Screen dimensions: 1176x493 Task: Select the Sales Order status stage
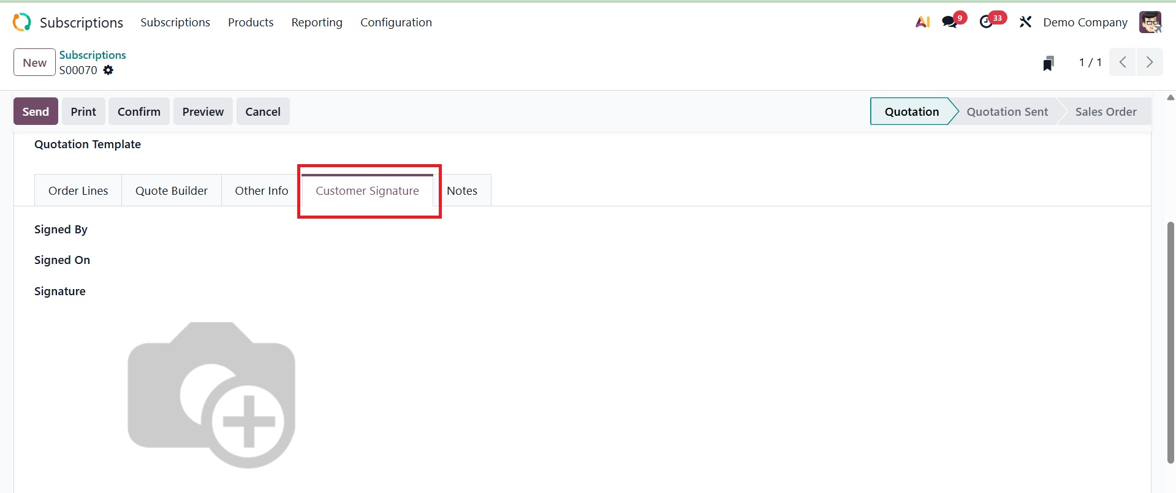point(1106,111)
